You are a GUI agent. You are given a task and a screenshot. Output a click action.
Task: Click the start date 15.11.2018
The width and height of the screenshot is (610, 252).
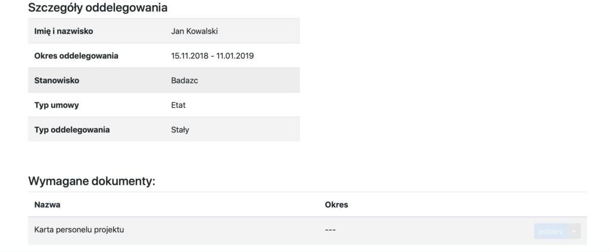(189, 56)
